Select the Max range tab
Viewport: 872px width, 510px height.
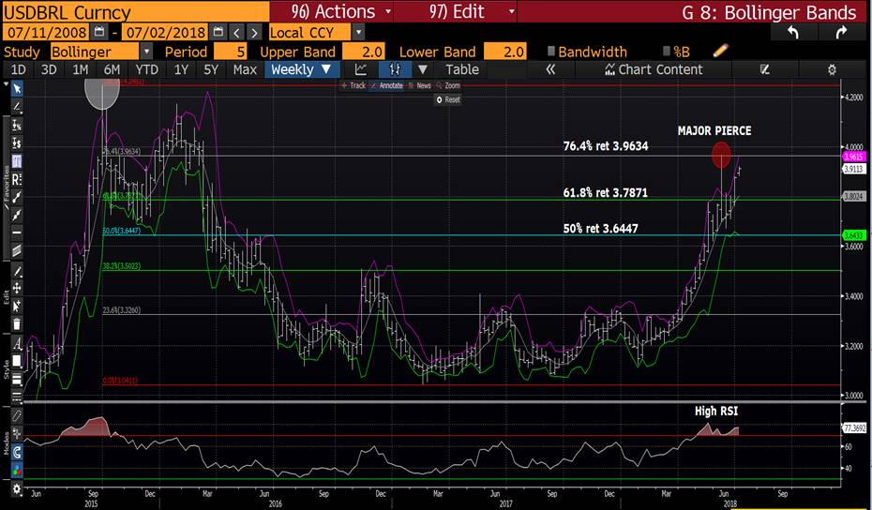point(245,69)
